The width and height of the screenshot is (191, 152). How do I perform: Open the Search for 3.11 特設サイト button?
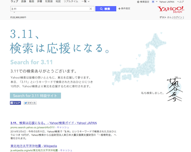point(36,96)
